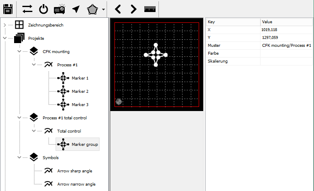The height and width of the screenshot is (191, 314).
Task: Collapse the Total control node
Action: 34,131
